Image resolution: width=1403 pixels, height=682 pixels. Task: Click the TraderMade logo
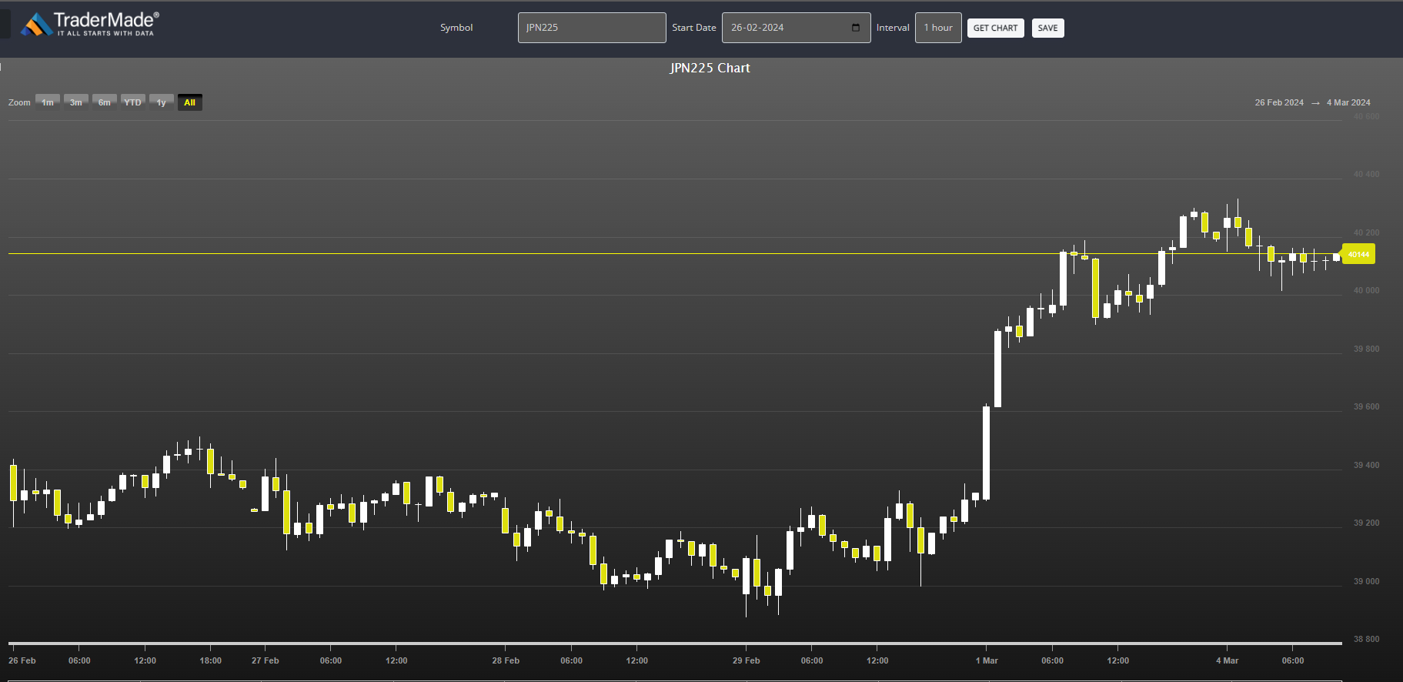pyautogui.click(x=90, y=24)
